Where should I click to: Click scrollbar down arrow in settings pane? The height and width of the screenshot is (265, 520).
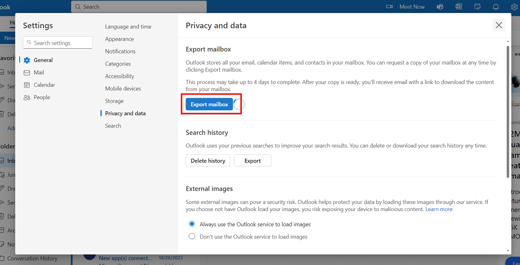click(x=508, y=251)
